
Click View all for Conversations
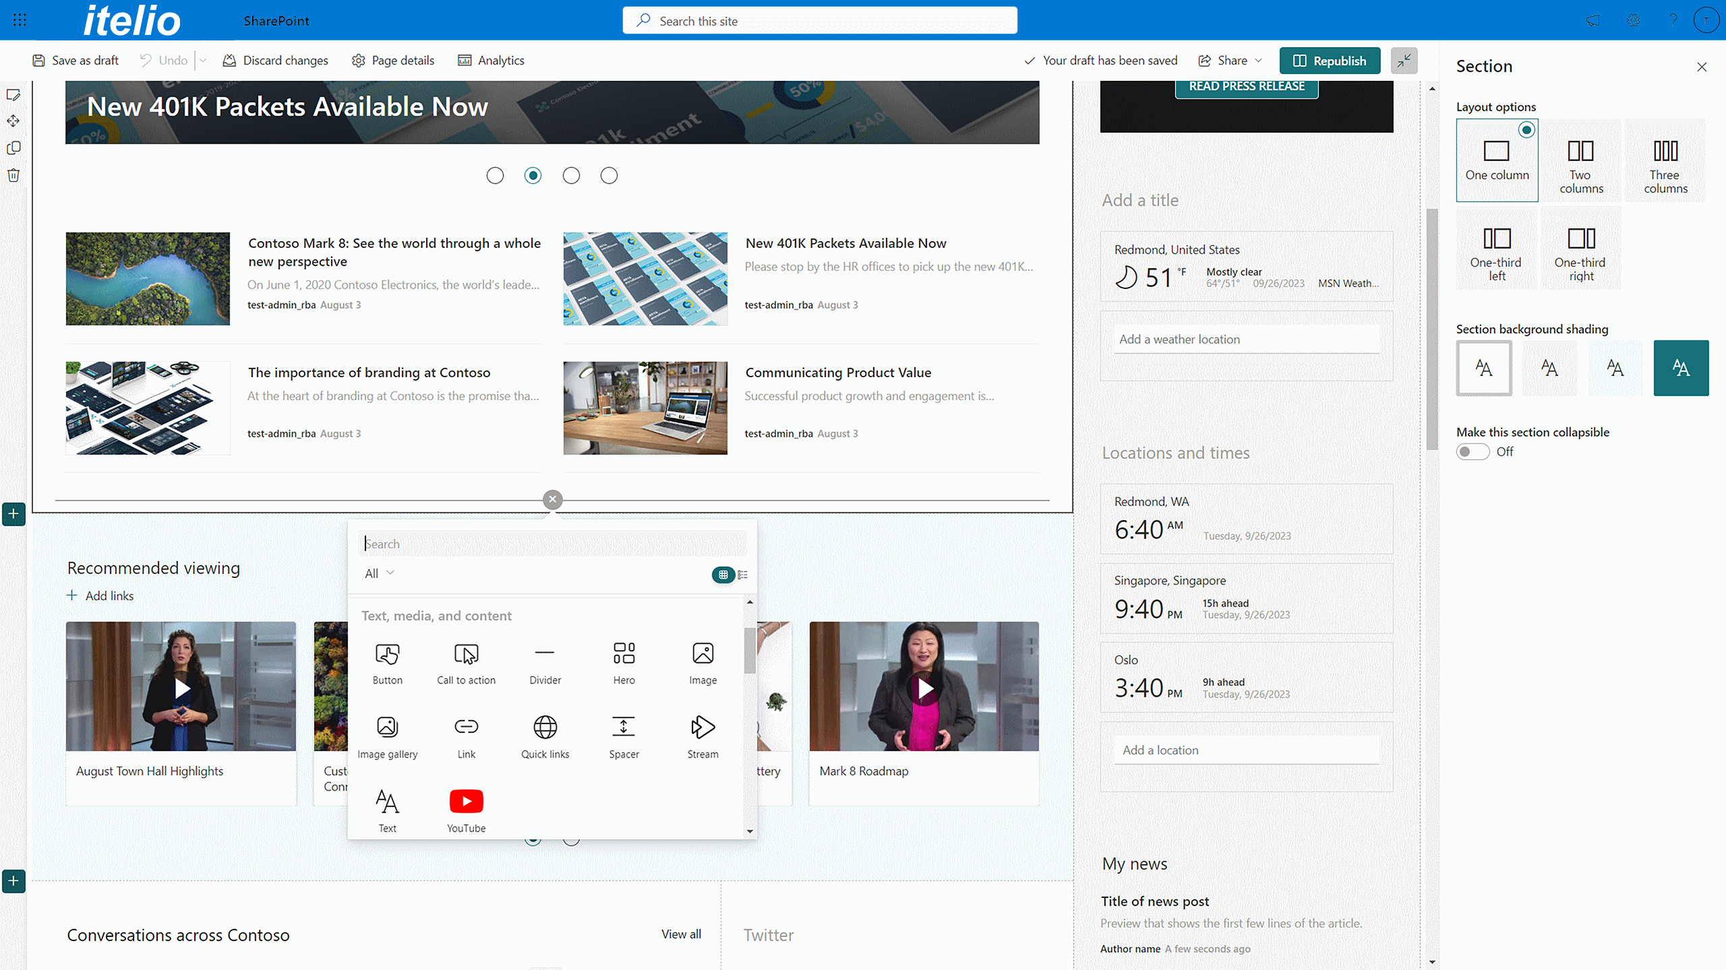click(681, 934)
